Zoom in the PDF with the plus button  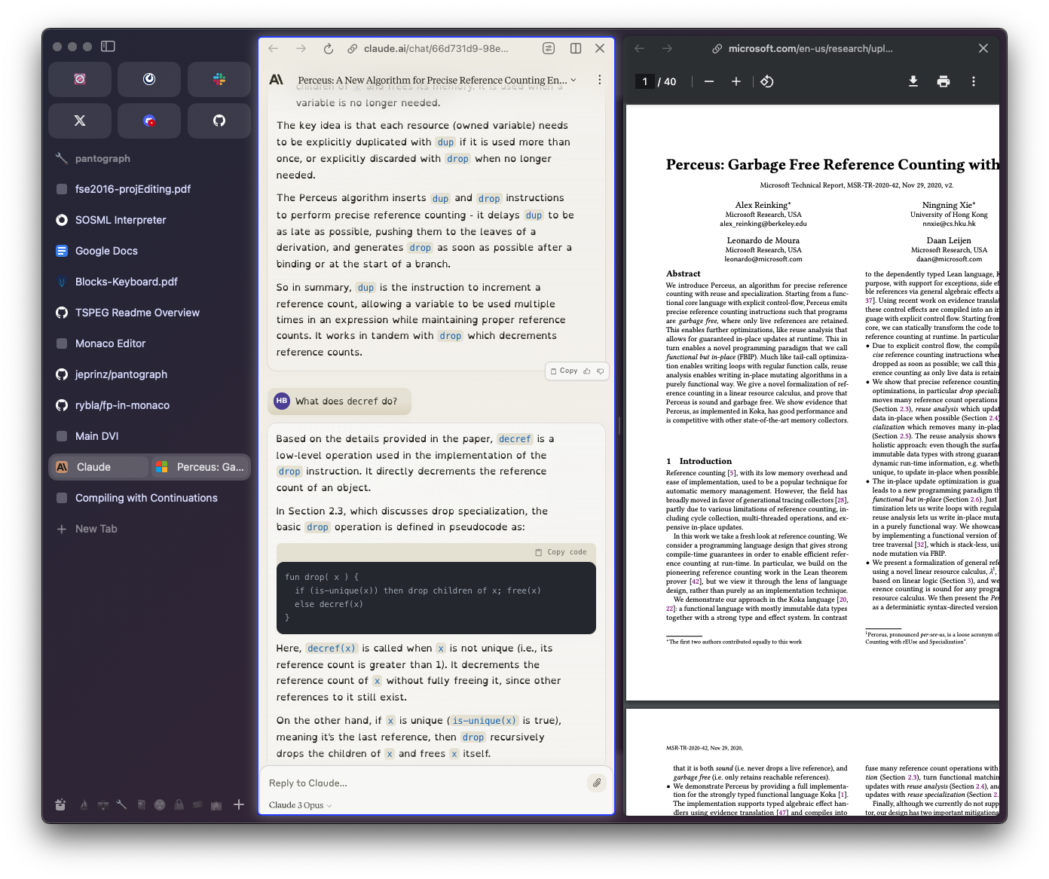(x=736, y=81)
